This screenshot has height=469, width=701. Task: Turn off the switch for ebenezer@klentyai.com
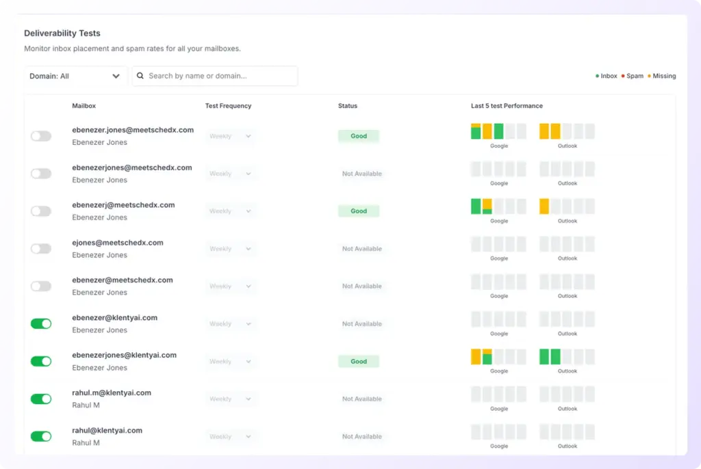tap(40, 323)
